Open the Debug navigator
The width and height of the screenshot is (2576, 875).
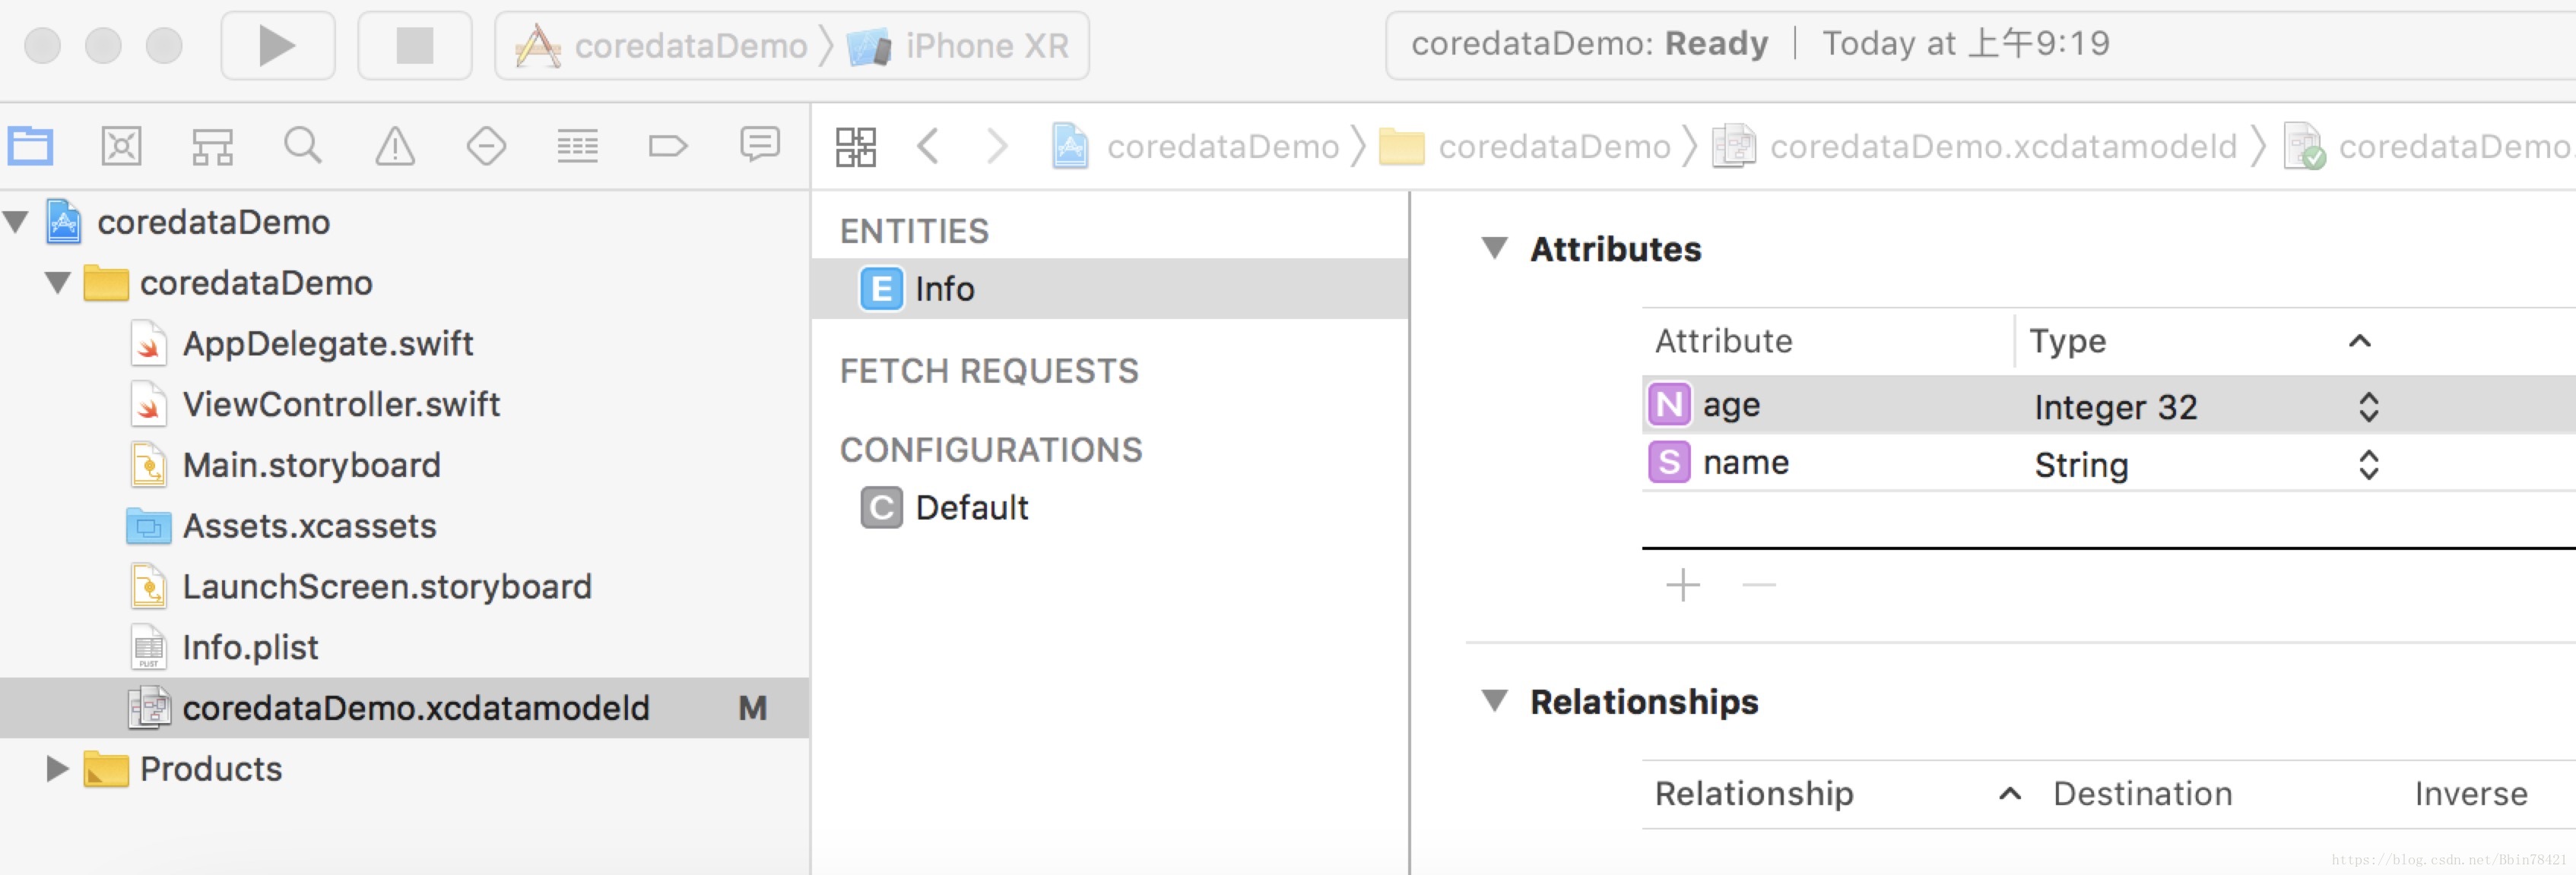coord(577,146)
